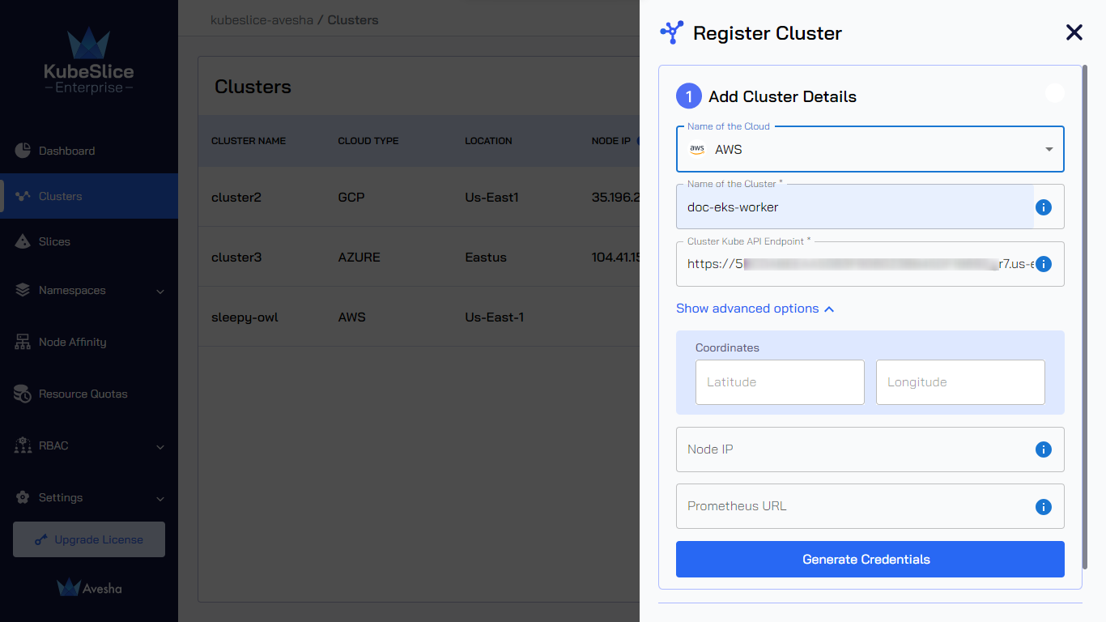The height and width of the screenshot is (622, 1106).
Task: Show info for Name of the Cluster
Action: click(x=1044, y=207)
